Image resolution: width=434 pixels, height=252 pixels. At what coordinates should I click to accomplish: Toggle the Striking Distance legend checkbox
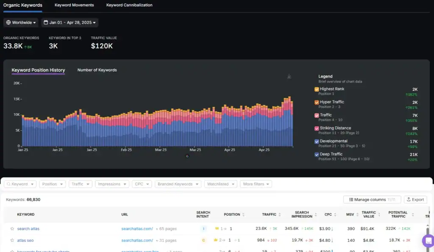(x=316, y=128)
